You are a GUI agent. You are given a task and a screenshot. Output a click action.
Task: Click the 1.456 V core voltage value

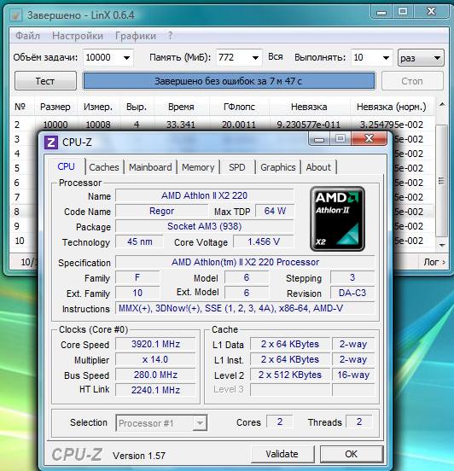point(264,241)
